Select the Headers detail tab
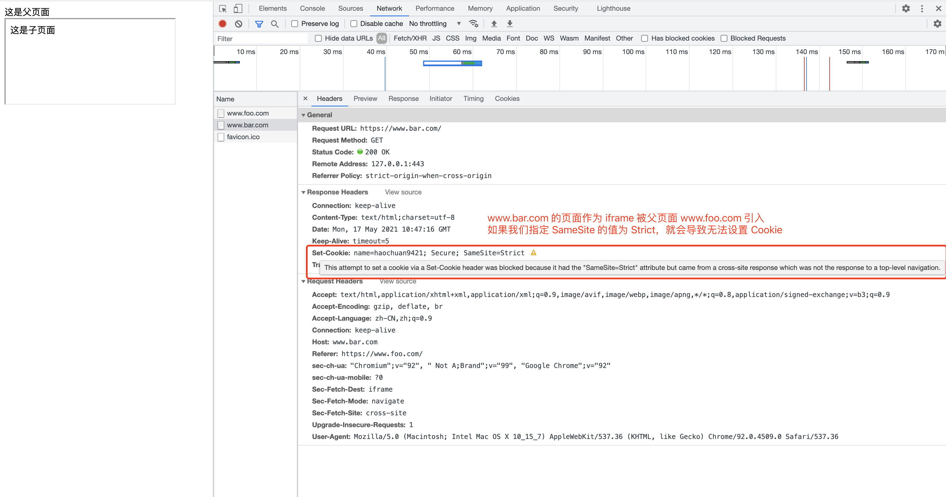The width and height of the screenshot is (946, 497). tap(329, 98)
